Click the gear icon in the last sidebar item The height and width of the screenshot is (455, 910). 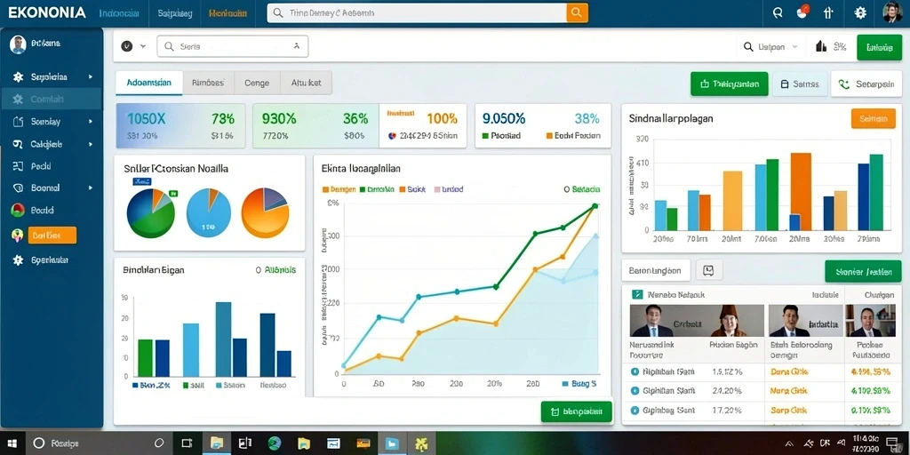click(x=18, y=260)
